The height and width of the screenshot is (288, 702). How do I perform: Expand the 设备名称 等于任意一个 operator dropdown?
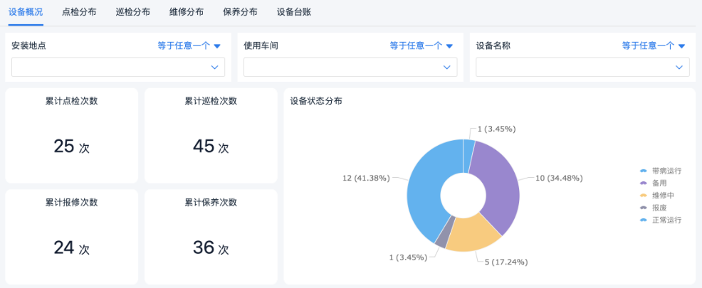[654, 46]
